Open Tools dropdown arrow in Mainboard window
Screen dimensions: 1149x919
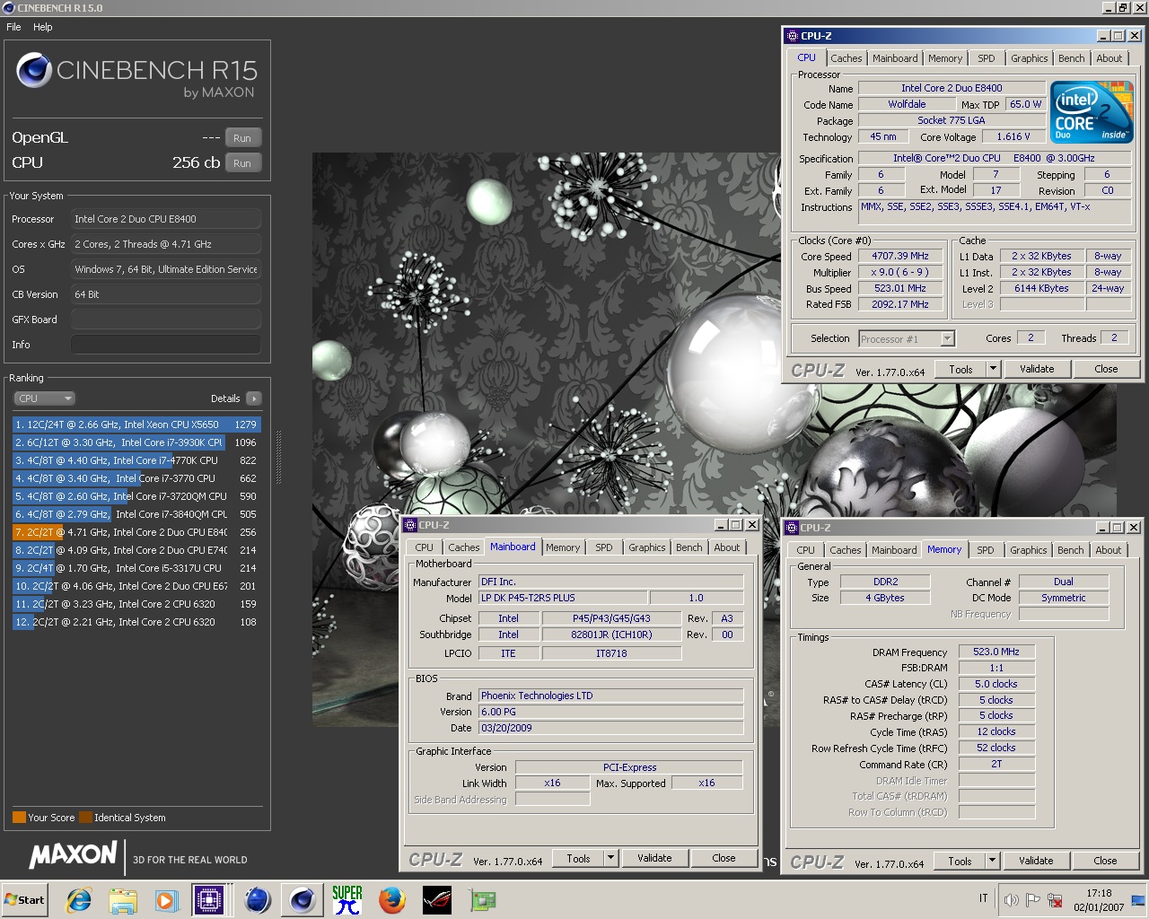610,858
